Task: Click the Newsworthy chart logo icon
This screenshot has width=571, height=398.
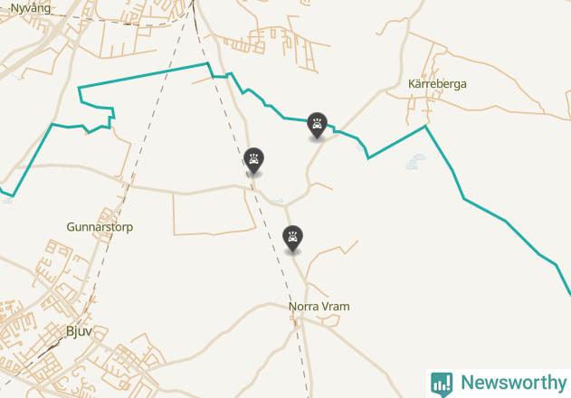Action: tap(442, 384)
